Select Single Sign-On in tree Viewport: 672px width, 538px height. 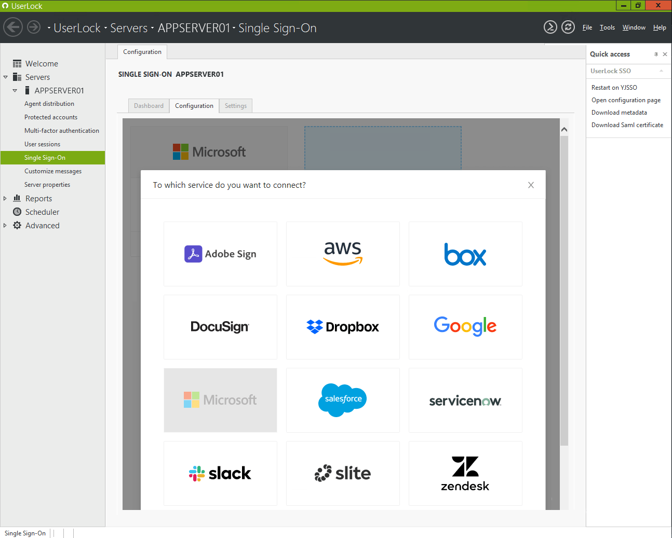tap(52, 158)
